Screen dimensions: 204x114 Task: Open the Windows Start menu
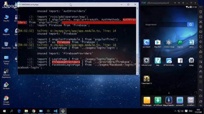tap(4, 111)
